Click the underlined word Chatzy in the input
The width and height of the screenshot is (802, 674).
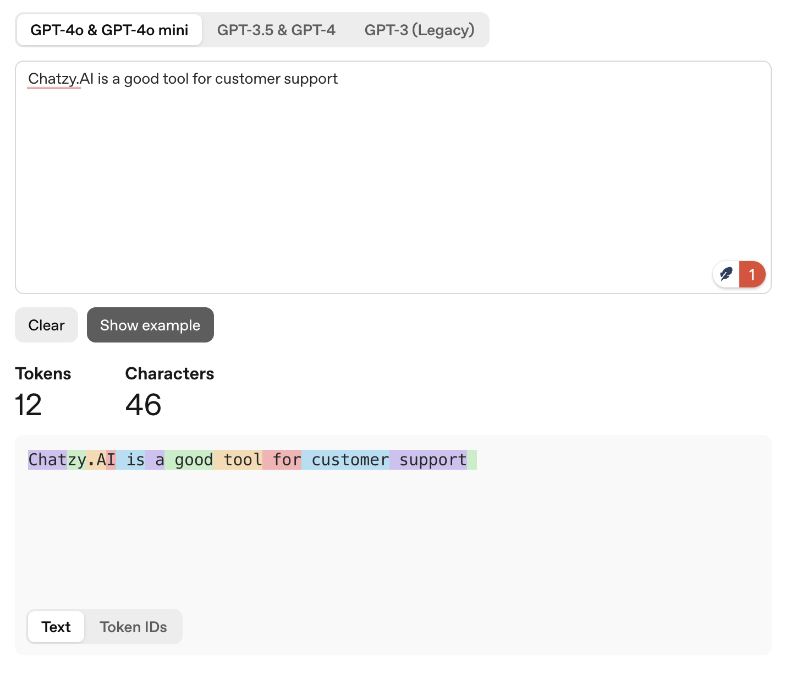click(53, 79)
